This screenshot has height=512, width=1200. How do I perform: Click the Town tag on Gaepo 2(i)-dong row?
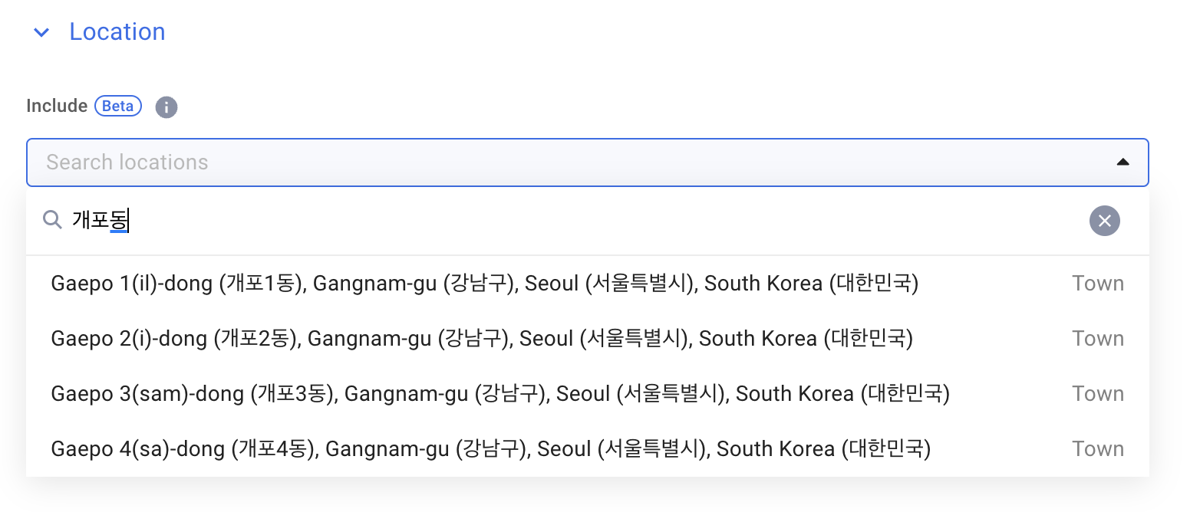tap(1098, 339)
